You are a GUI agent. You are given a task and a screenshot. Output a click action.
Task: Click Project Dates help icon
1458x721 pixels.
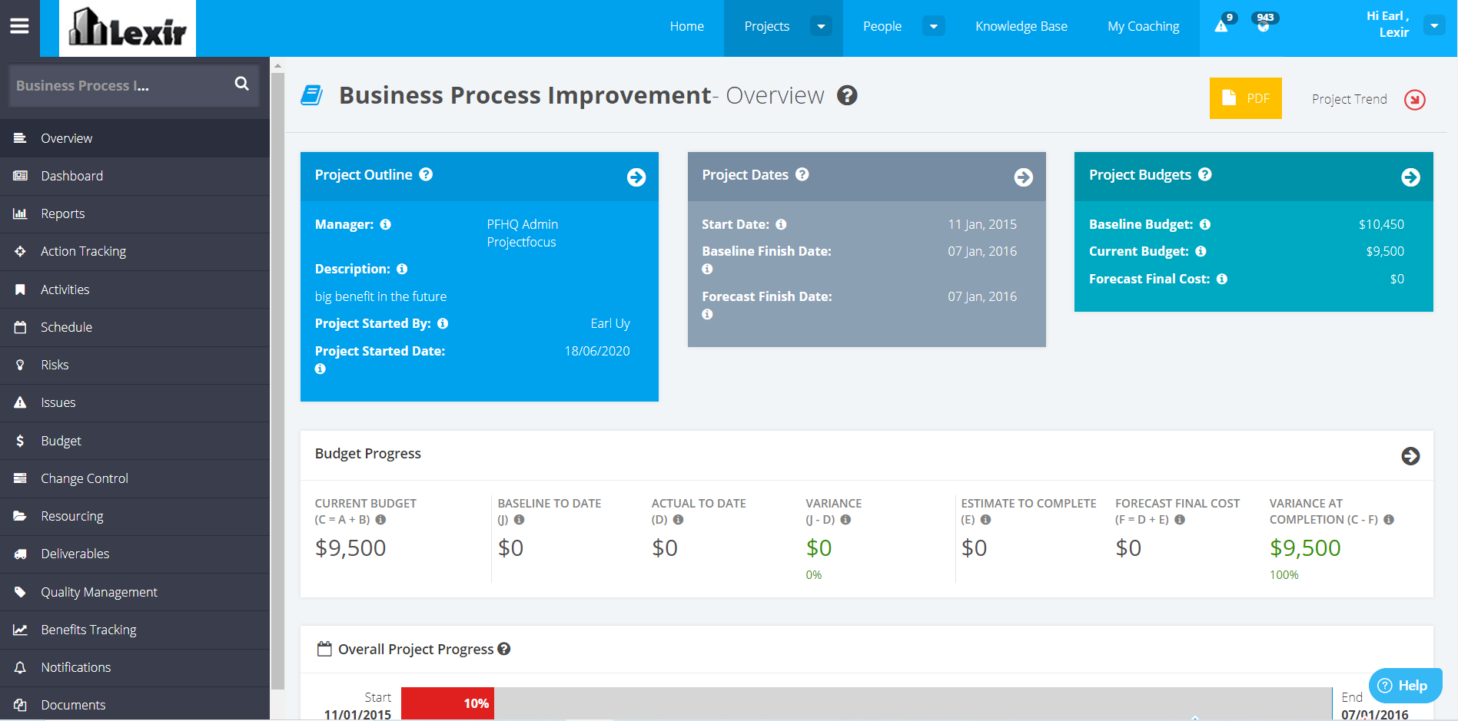coord(802,174)
